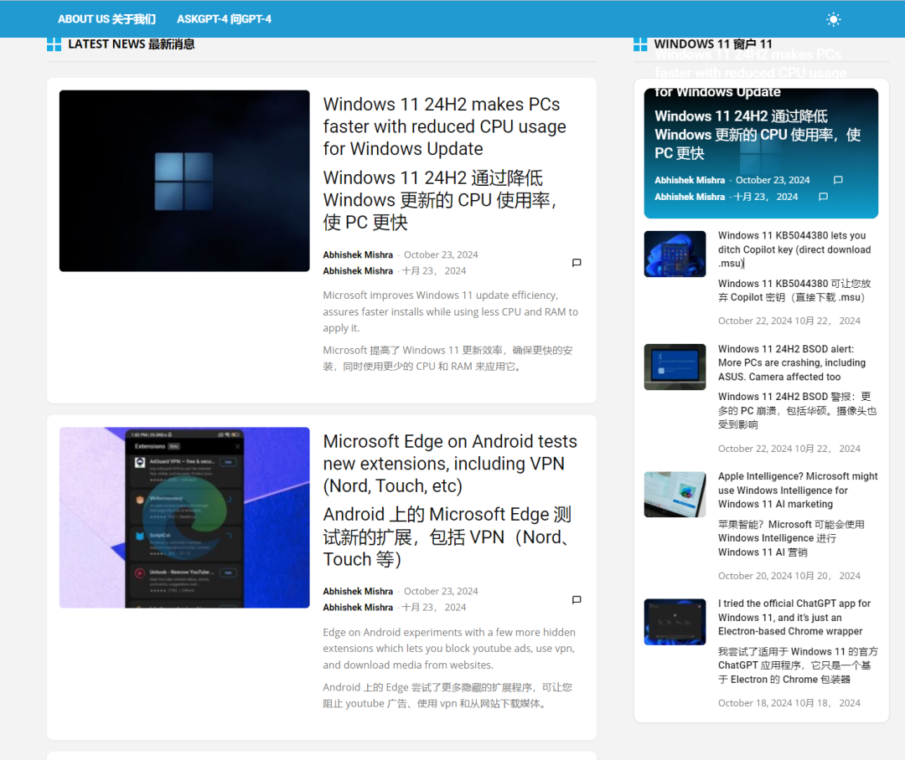Open the Windows 11 24H2 dark logo thumbnail
905x760 pixels.
(x=184, y=181)
